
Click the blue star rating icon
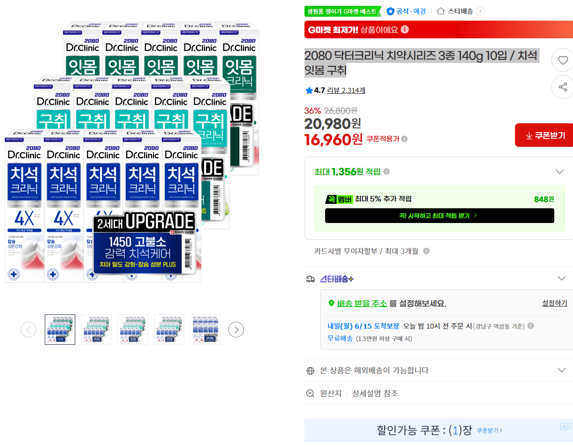tap(309, 90)
